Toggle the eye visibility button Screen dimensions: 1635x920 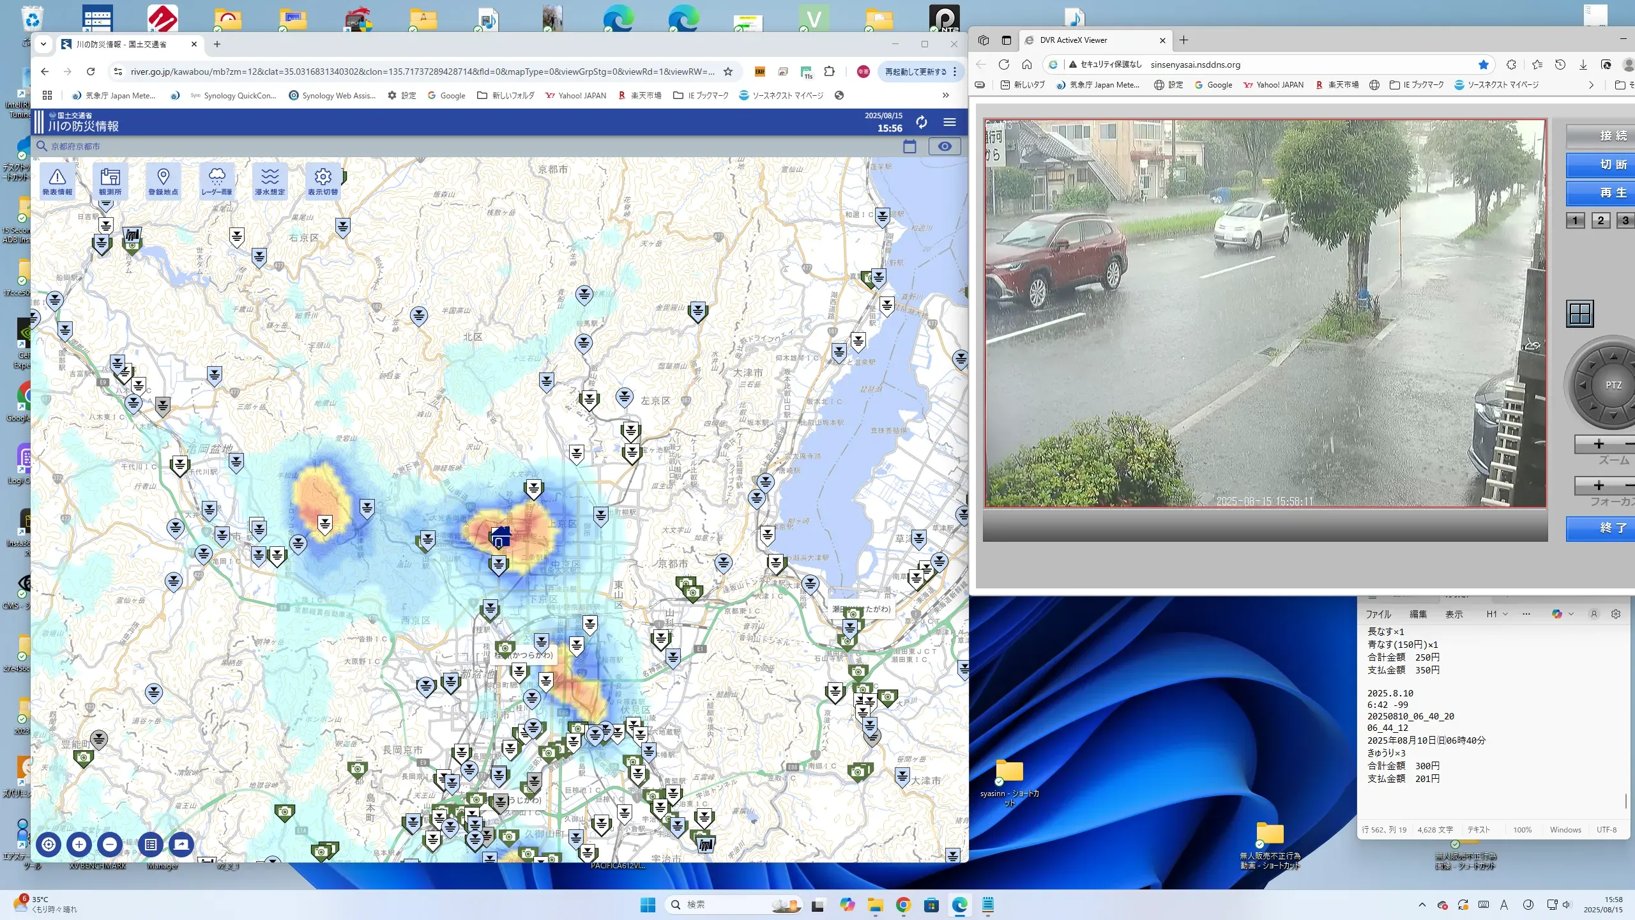(944, 146)
